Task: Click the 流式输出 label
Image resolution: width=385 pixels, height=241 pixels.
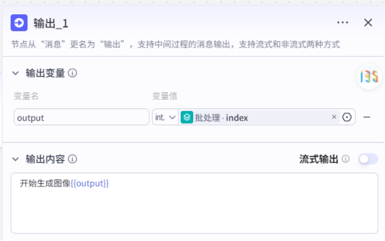Action: 319,159
